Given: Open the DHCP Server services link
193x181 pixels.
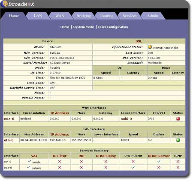Looking at the screenshot, I should pos(159,156).
